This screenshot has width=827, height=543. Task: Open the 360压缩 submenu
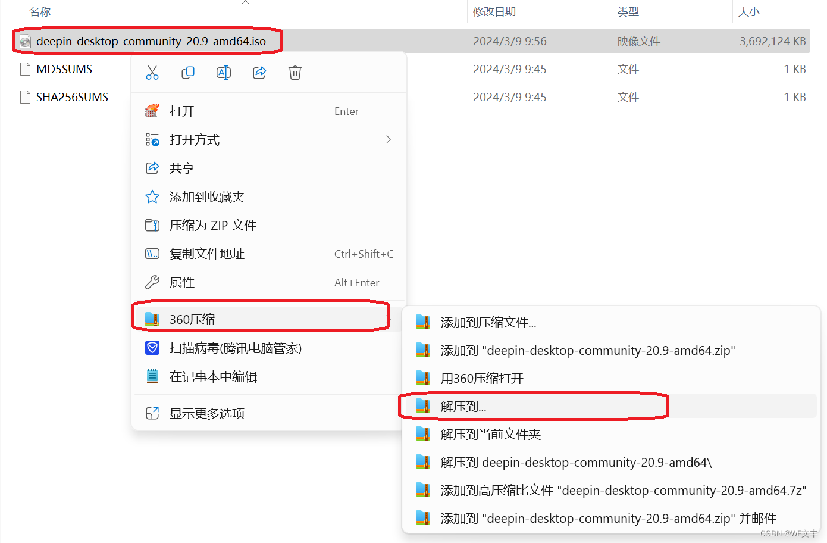(x=269, y=320)
